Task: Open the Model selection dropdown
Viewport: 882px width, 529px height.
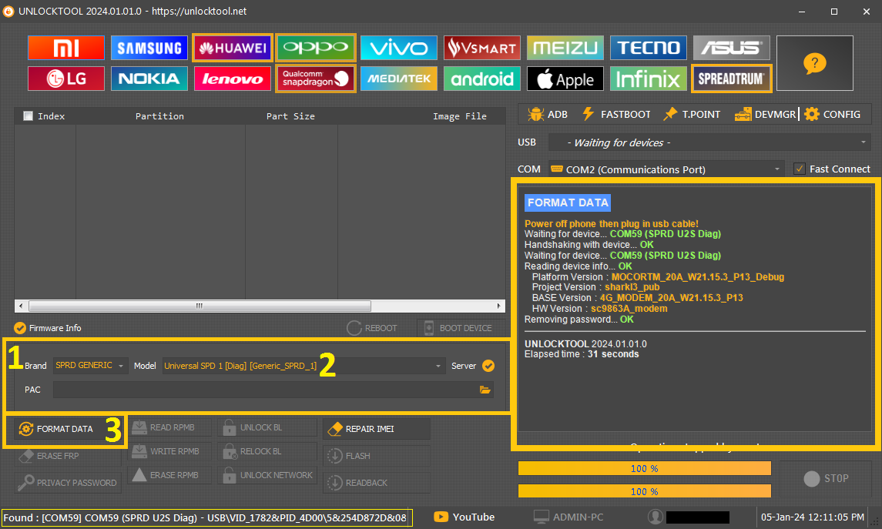Action: coord(304,366)
